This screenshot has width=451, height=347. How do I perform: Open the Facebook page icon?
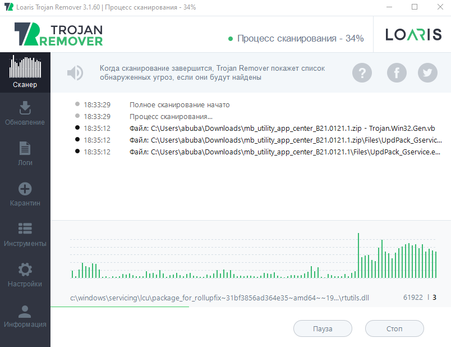click(397, 72)
